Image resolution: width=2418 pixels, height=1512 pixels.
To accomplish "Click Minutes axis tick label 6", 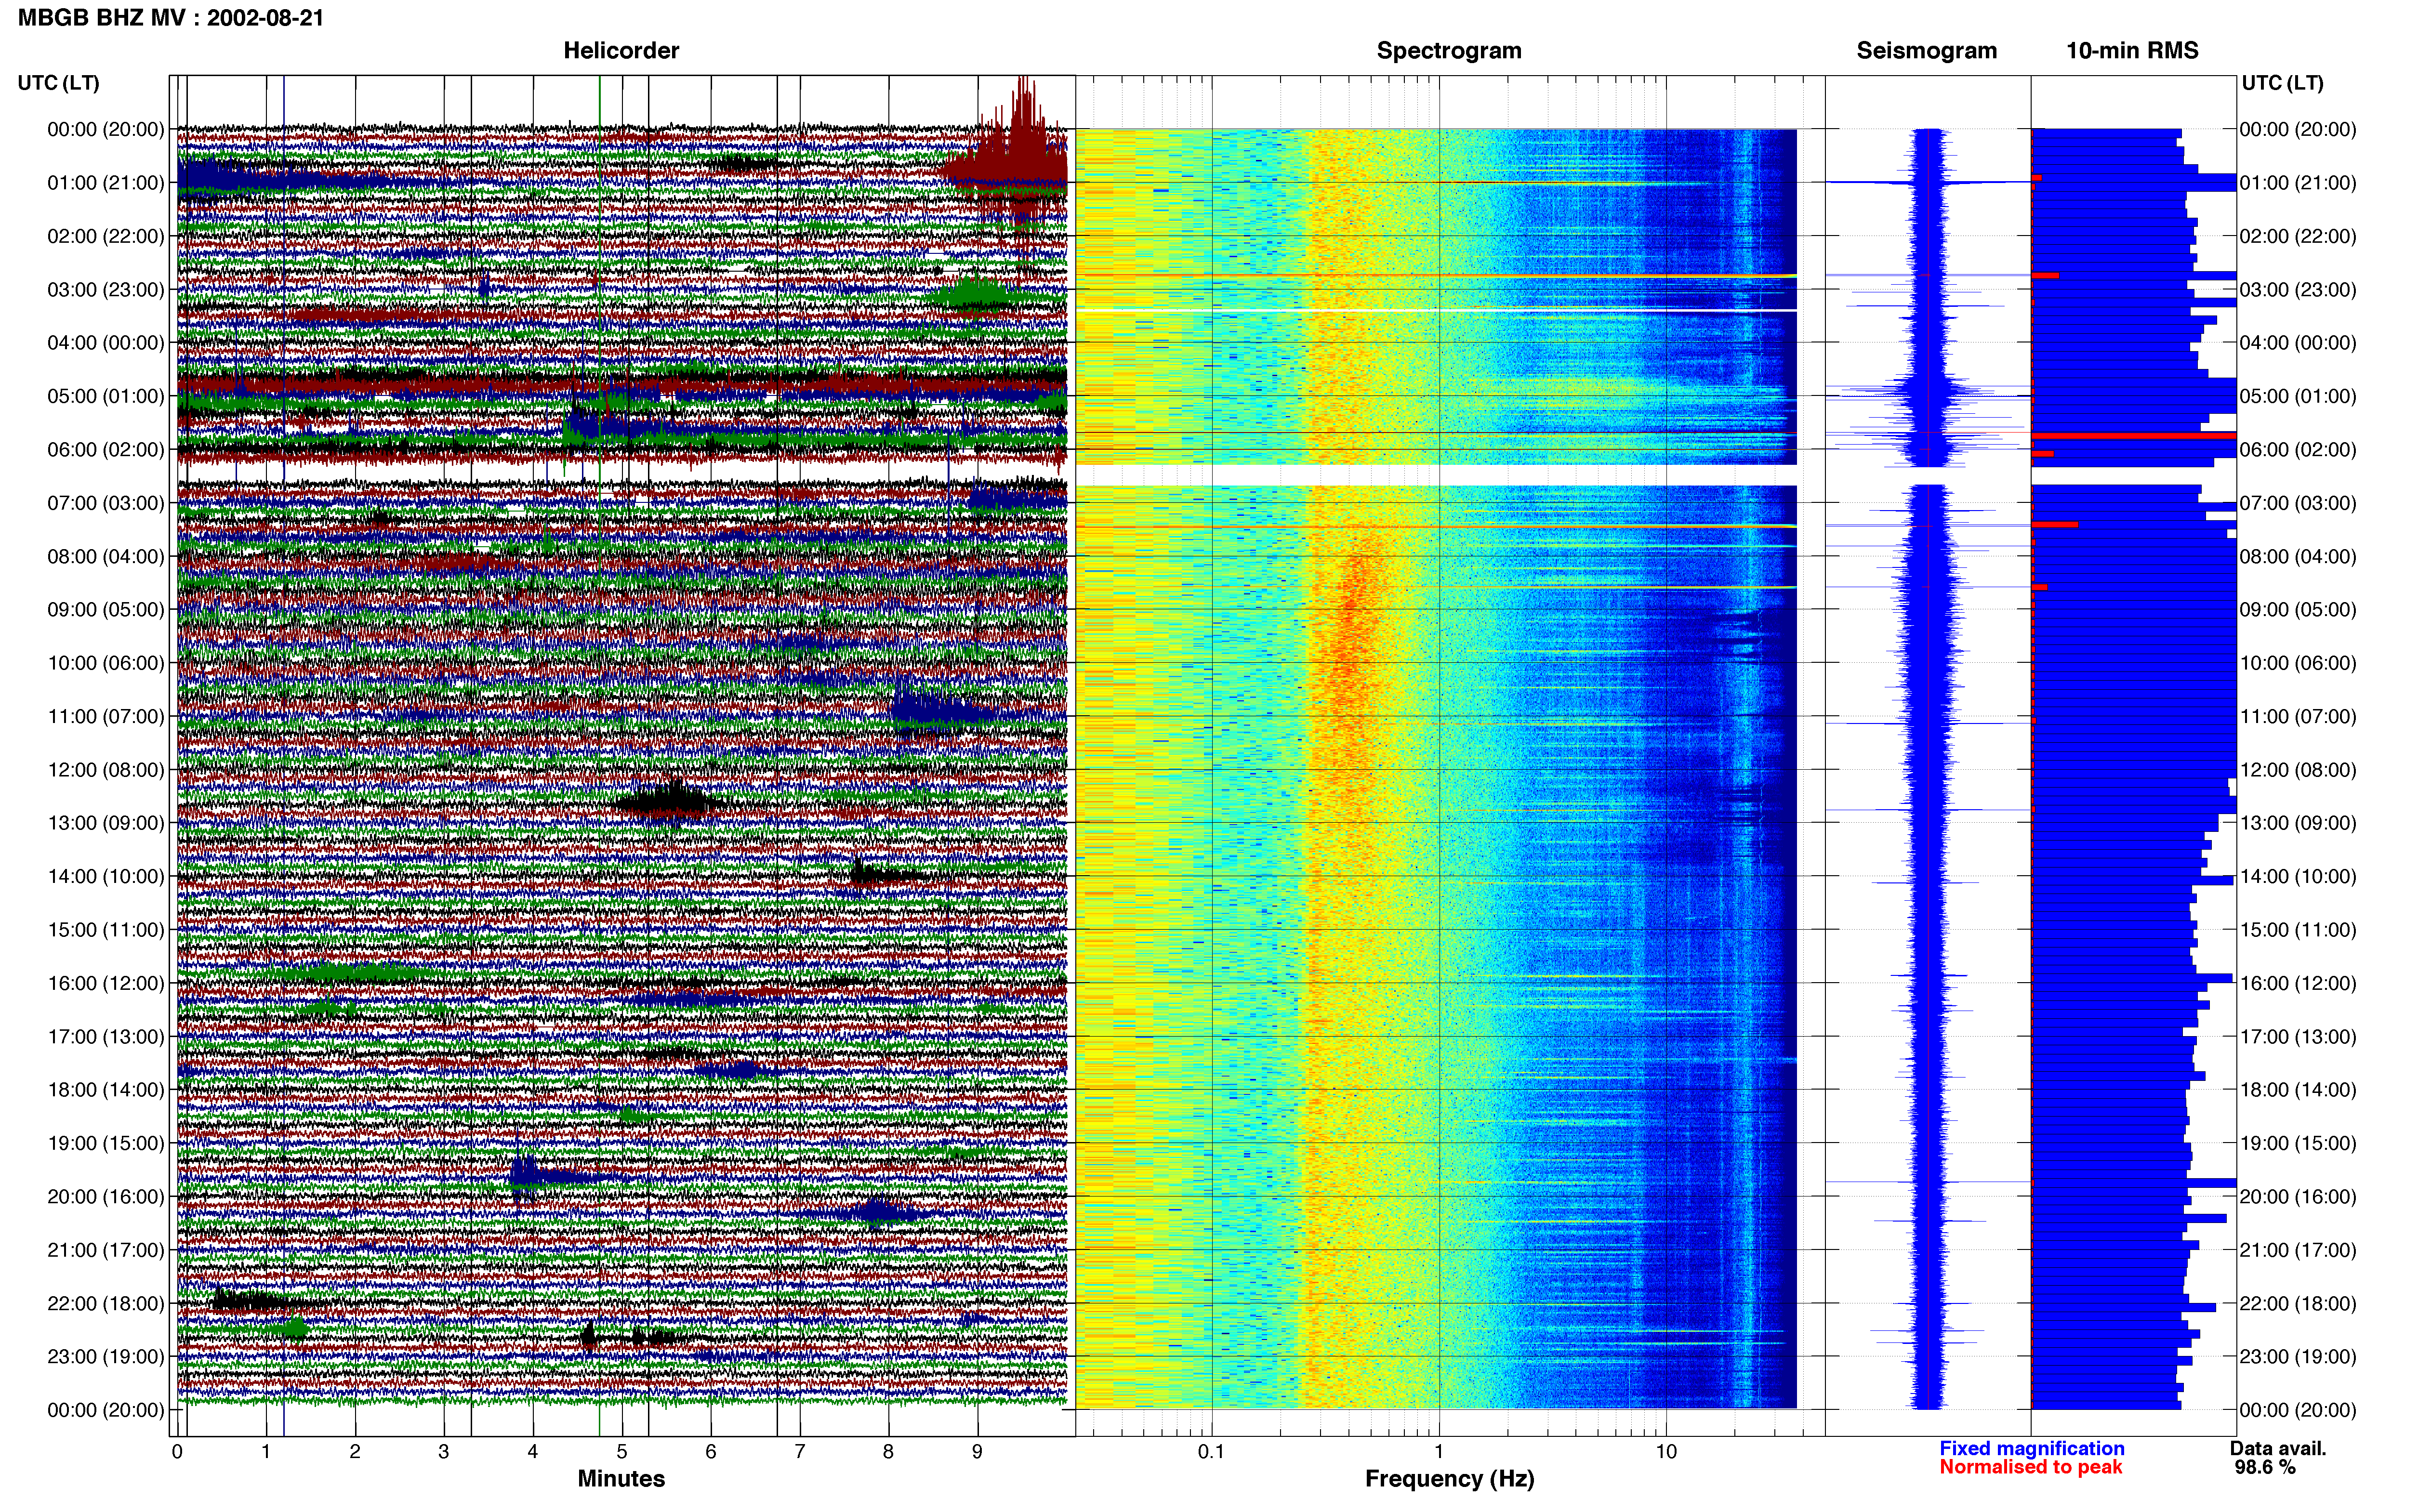I will click(x=711, y=1451).
